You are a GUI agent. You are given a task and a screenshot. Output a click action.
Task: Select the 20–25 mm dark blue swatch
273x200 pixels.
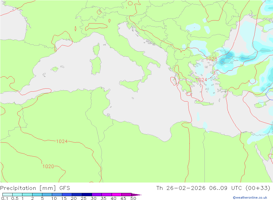click(x=77, y=195)
